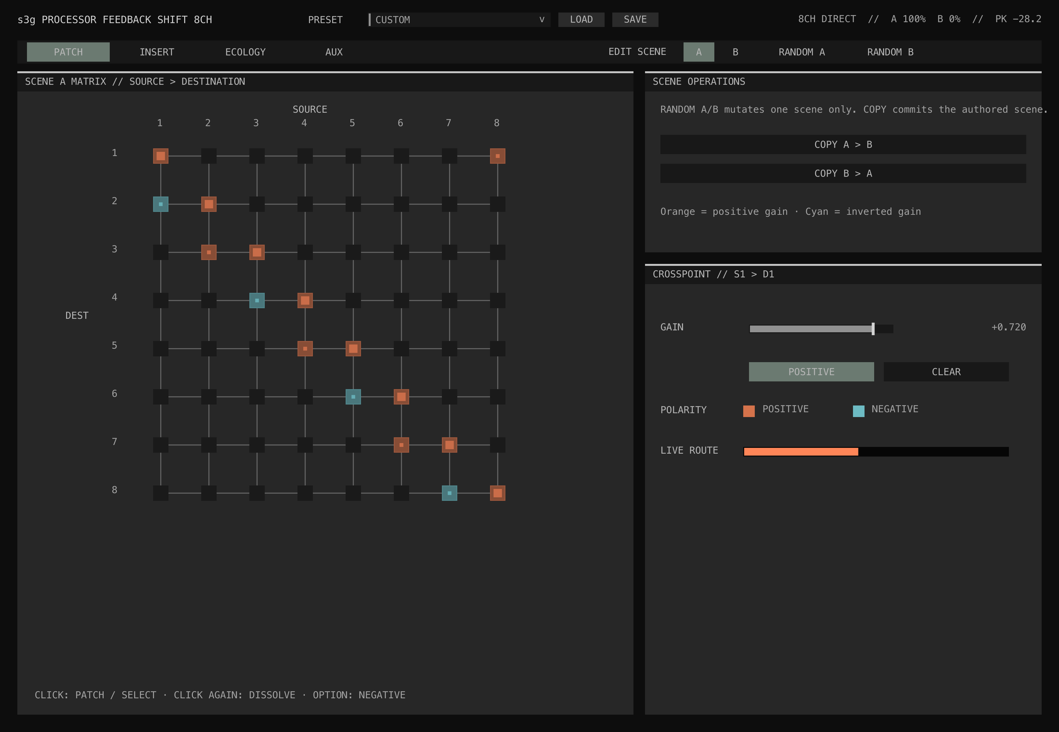This screenshot has height=732, width=1059.
Task: Patch empty node source 5 to dest 3
Action: click(x=353, y=252)
